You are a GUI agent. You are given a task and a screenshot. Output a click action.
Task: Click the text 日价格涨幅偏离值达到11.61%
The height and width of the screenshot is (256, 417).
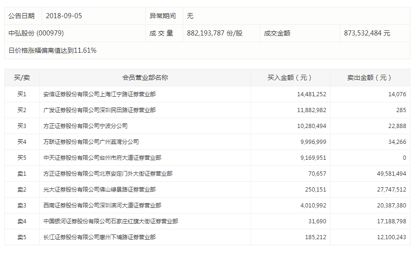[52, 50]
